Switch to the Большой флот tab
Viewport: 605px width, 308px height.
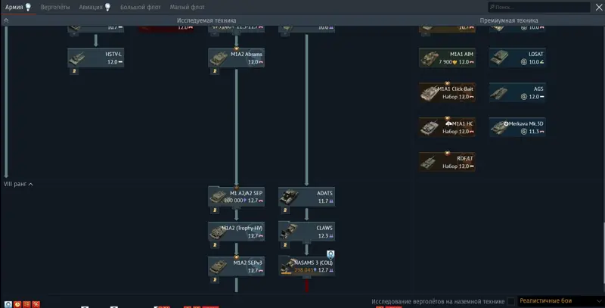[140, 7]
